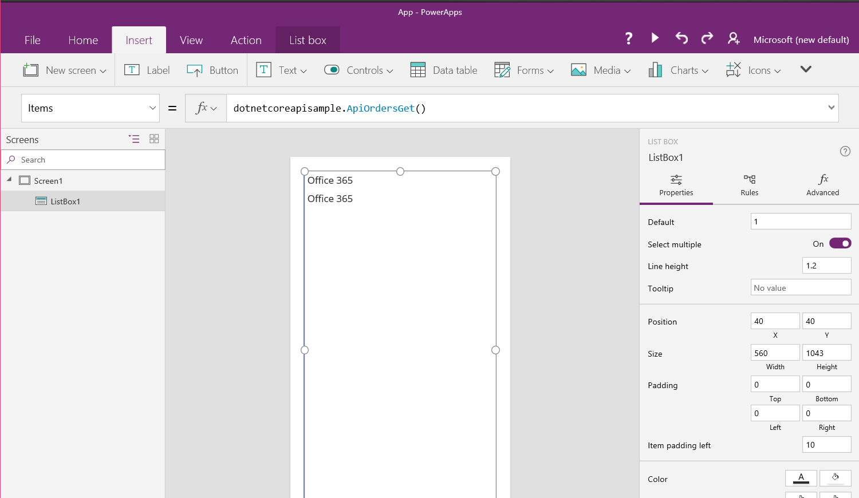859x498 pixels.
Task: Click the Preview app play icon
Action: [x=655, y=38]
